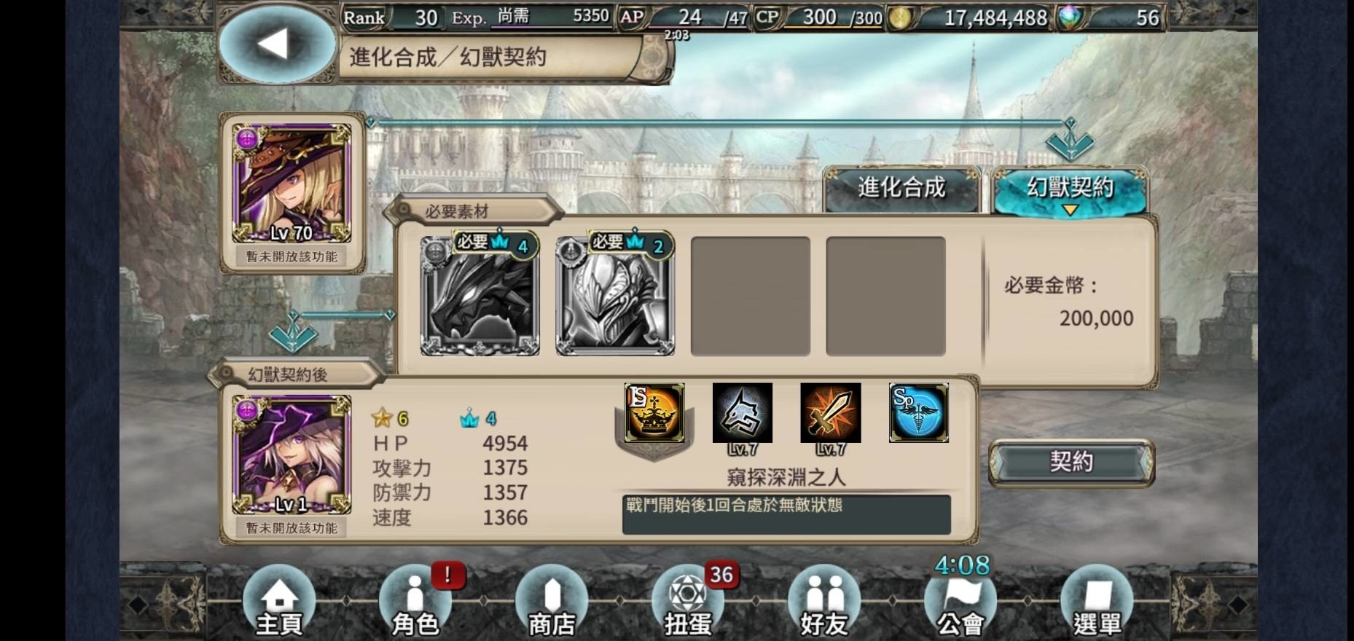Open the 商店 shop icon
The width and height of the screenshot is (1354, 641).
(x=552, y=602)
